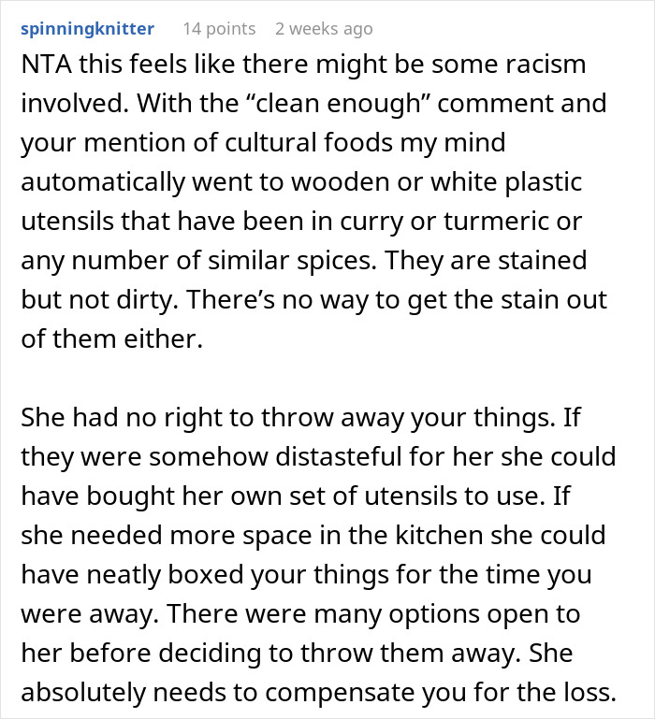Open the 2 weeks ago timestamp permalink
655x719 pixels.
pyautogui.click(x=324, y=29)
